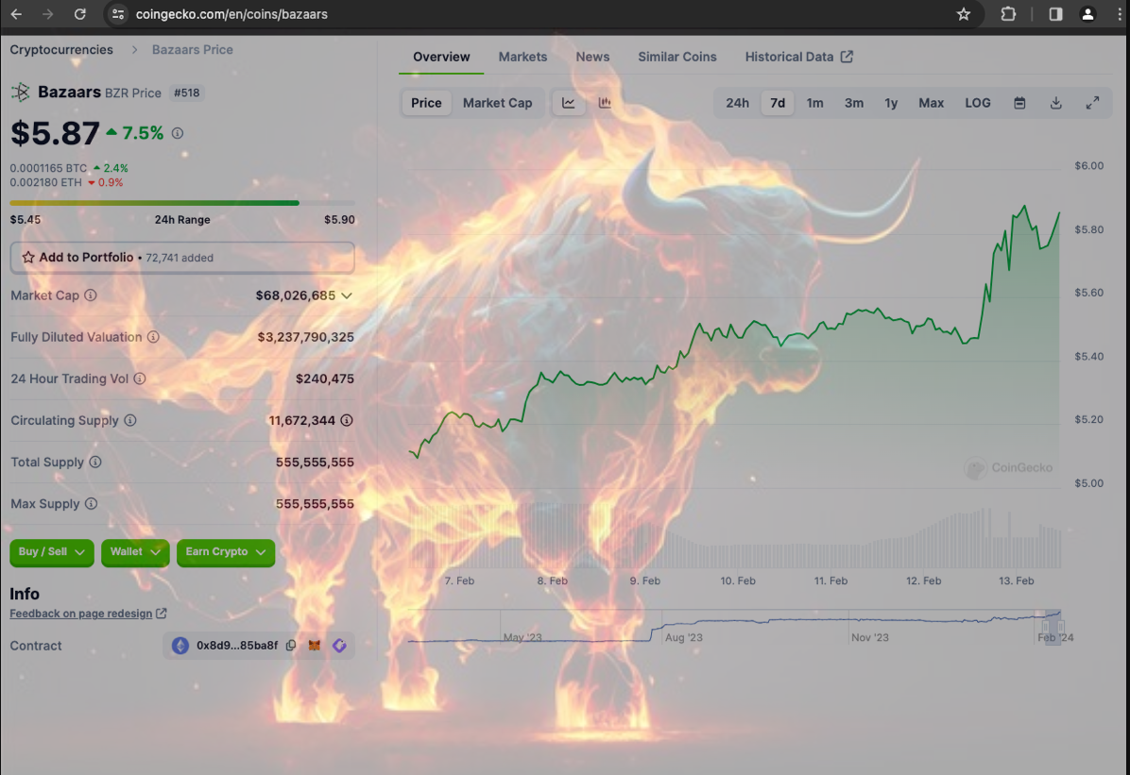Set chart range to 3m

(x=854, y=103)
